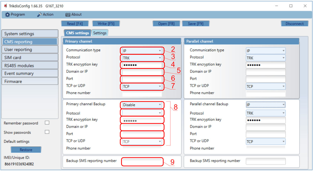Open the Primary channel Protocol dropdown

coord(142,58)
